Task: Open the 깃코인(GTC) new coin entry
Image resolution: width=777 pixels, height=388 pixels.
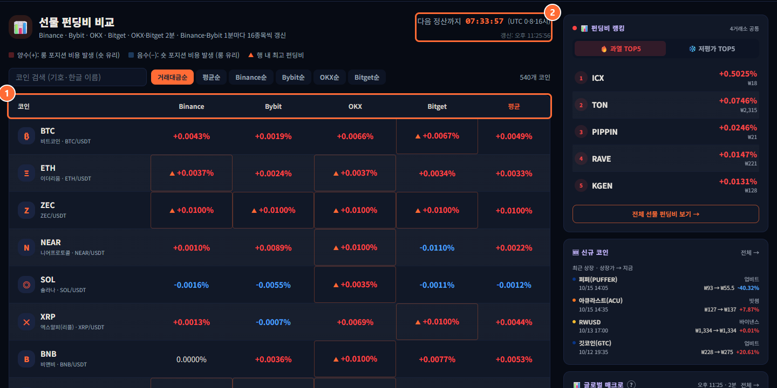Action: (666, 348)
